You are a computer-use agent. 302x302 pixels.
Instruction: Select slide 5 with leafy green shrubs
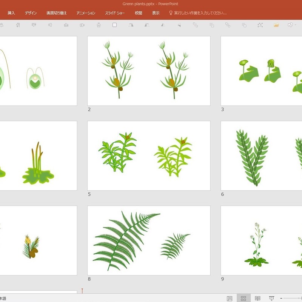coord(149,156)
